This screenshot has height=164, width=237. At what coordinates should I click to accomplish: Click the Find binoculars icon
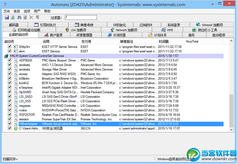pos(19,17)
